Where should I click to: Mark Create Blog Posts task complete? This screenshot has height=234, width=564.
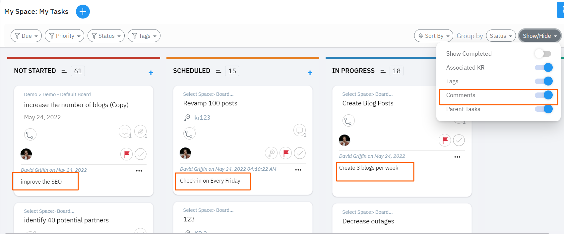tap(459, 140)
